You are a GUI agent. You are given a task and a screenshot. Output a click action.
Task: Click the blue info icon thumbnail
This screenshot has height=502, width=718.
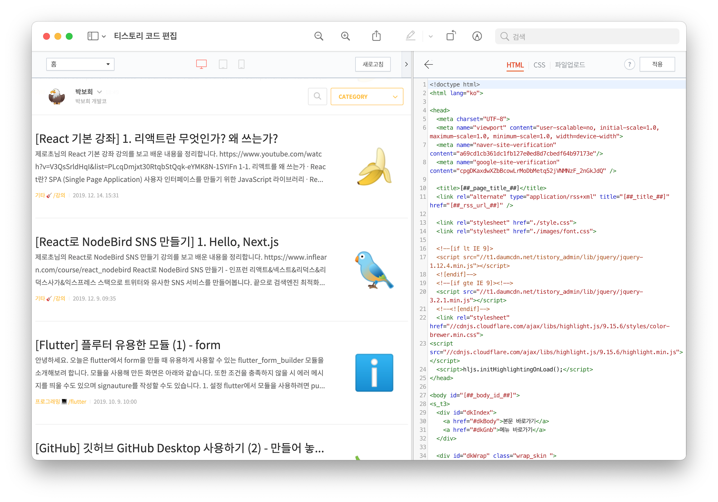374,373
